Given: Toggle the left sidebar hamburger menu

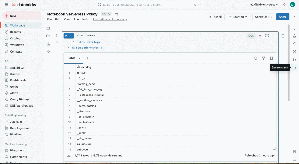Looking at the screenshot, I should (x=6, y=5).
